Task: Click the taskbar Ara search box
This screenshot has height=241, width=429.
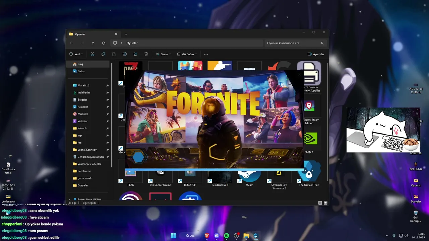Action: [191, 236]
